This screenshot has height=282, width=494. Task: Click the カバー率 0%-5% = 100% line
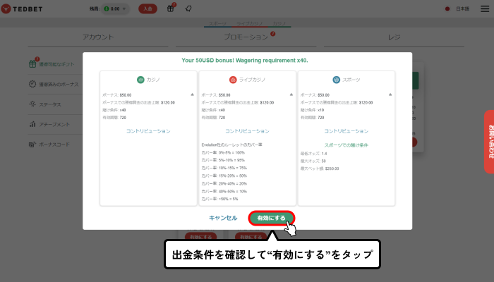pos(223,153)
